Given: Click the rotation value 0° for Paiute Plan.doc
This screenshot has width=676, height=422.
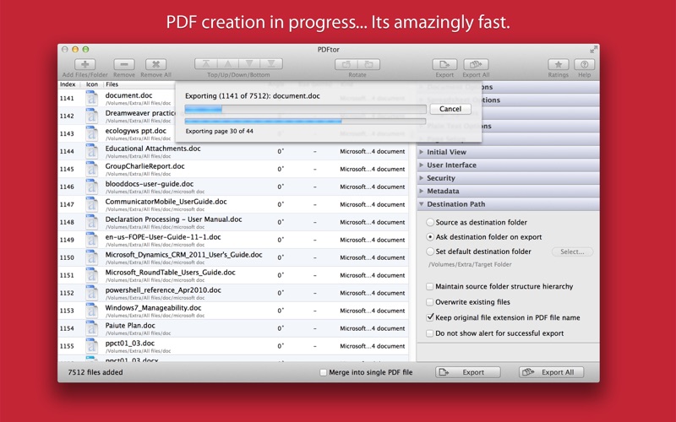Looking at the screenshot, I should click(281, 328).
